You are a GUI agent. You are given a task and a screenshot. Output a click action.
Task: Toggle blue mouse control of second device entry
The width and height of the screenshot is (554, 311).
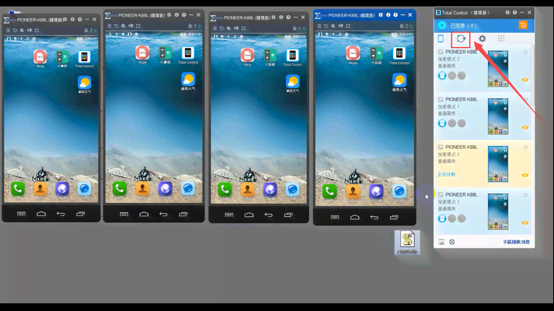[x=442, y=124]
